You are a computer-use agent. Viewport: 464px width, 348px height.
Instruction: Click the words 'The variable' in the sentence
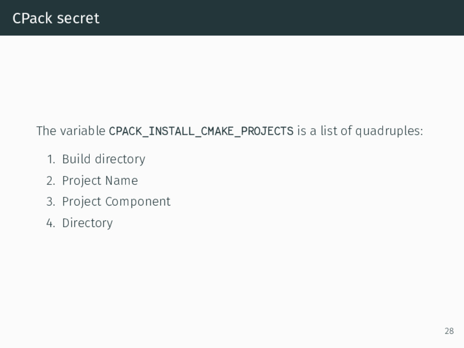pos(71,131)
